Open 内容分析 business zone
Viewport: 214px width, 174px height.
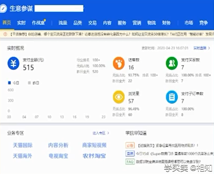(58, 145)
